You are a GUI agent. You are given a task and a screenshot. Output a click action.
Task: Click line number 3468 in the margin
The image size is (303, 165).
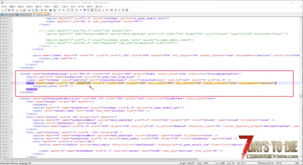4,83
